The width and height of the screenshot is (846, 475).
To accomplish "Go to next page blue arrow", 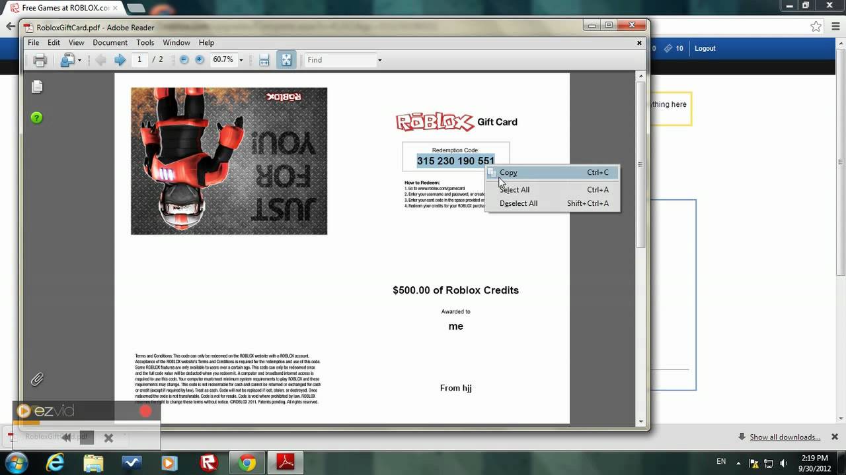I will pos(120,60).
